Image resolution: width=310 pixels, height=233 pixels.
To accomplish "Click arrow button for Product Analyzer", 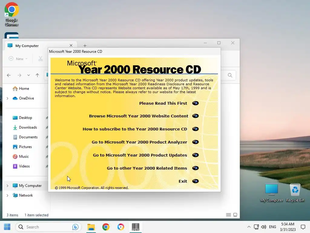I will pyautogui.click(x=195, y=142).
